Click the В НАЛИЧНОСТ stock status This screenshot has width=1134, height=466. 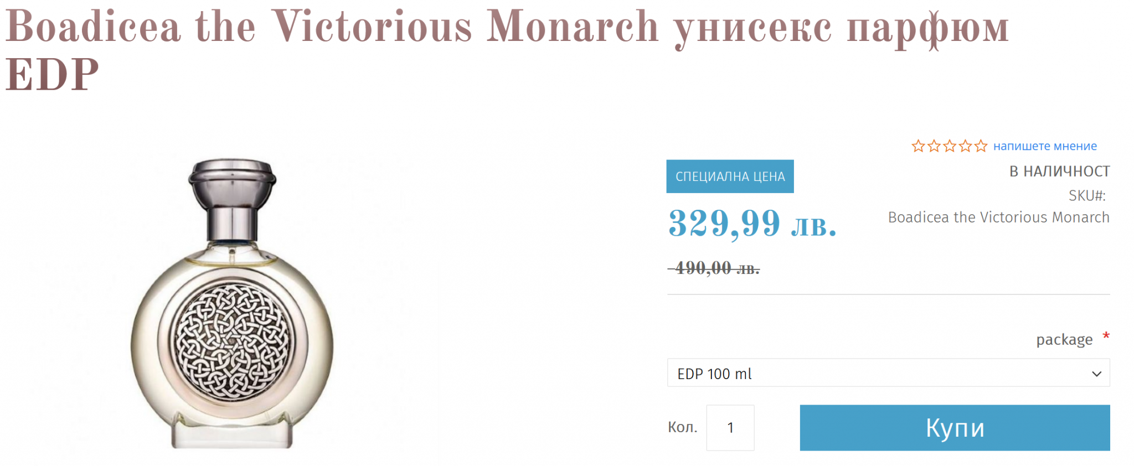(x=1059, y=172)
